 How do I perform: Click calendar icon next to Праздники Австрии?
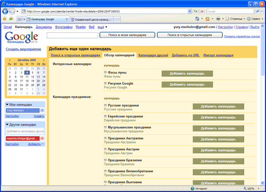click(105, 149)
